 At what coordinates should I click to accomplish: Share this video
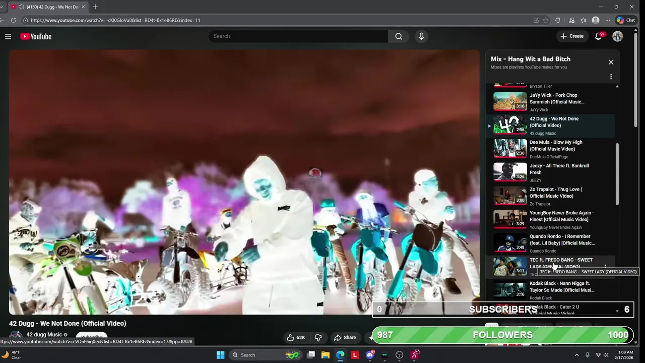point(345,338)
